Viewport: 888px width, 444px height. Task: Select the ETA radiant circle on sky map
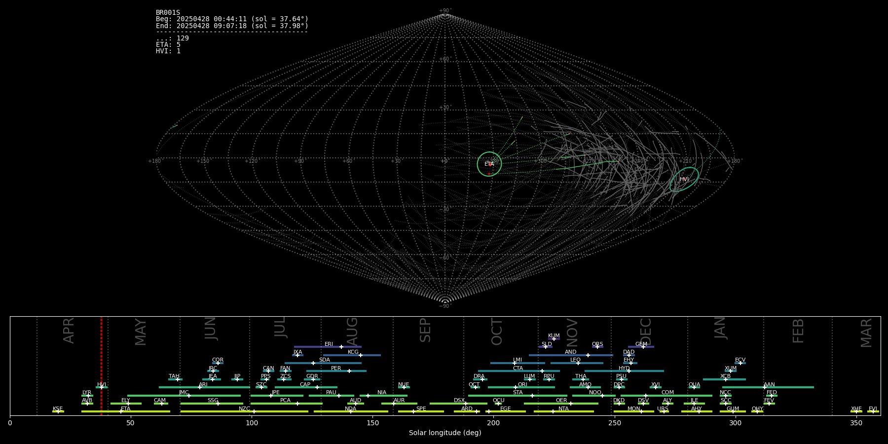(489, 164)
